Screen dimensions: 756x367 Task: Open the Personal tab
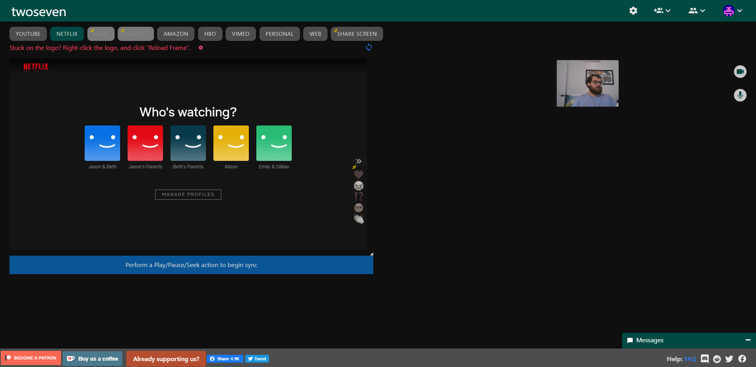(280, 34)
